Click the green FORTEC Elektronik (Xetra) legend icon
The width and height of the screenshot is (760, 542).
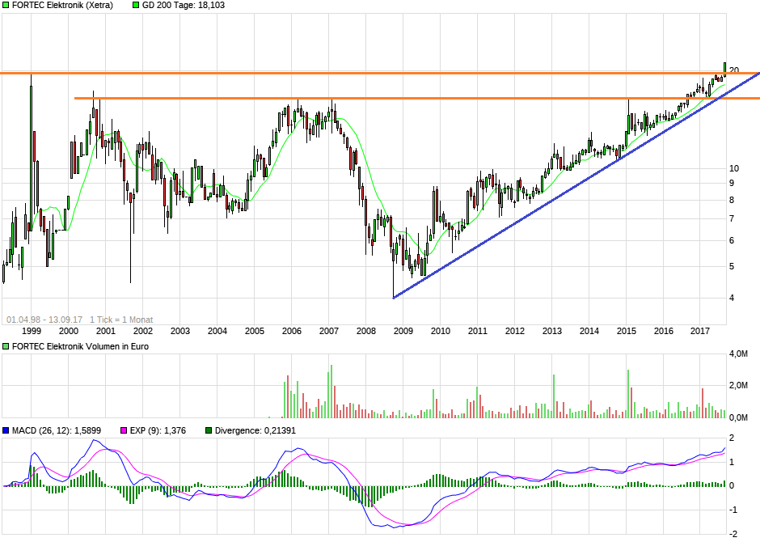pyautogui.click(x=6, y=6)
